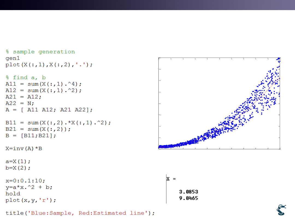Image resolution: width=295 pixels, height=221 pixels.
Task: Click the 'b=X(2);' code line
Action: [18, 168]
